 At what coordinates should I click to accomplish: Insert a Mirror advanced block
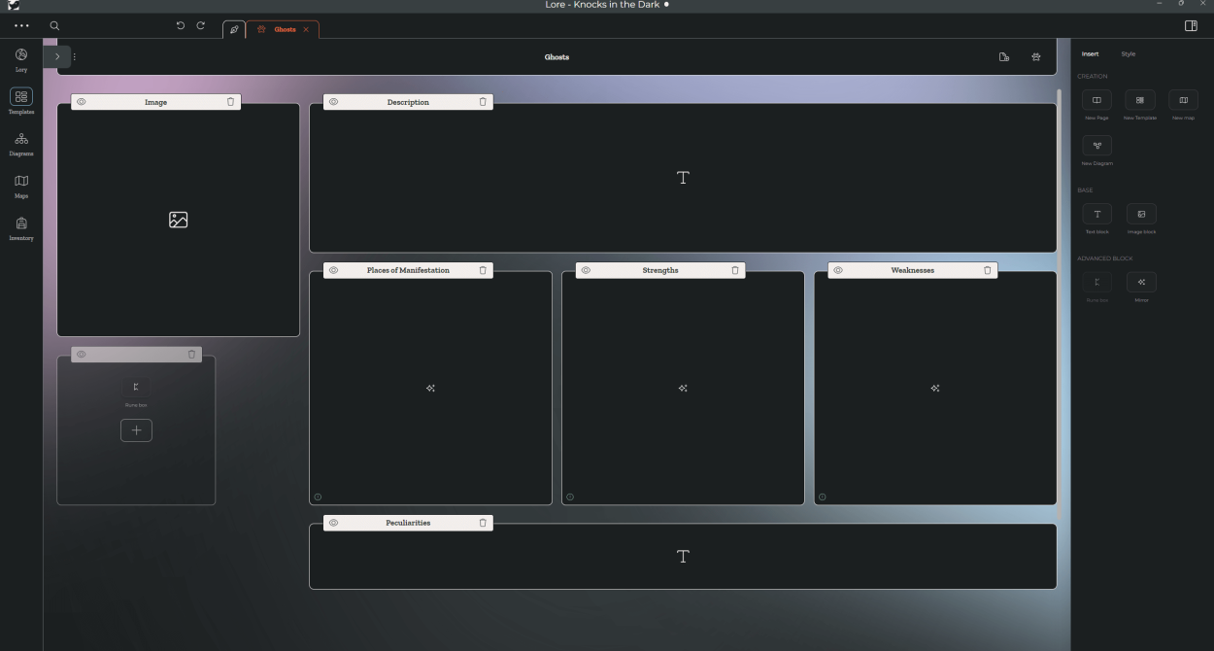coord(1141,283)
